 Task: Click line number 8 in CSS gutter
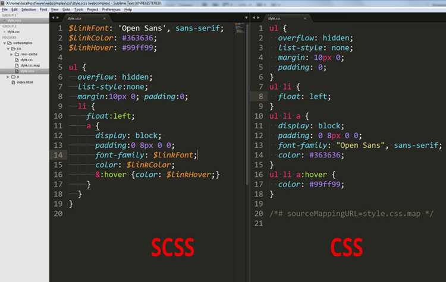pos(260,97)
